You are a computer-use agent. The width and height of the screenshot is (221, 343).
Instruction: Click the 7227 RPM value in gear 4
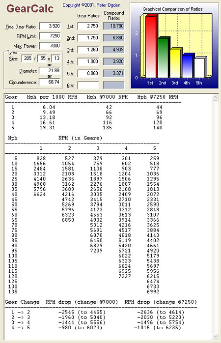pos(125,276)
